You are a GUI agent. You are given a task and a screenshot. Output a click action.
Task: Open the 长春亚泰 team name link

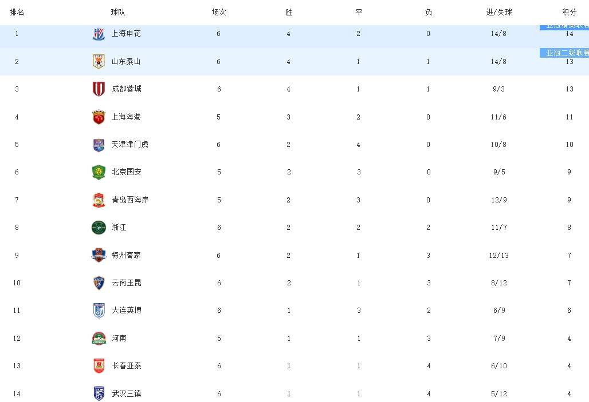[126, 366]
